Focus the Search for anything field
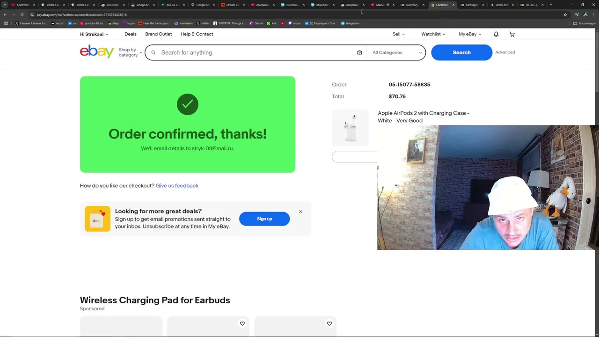 pos(256,52)
